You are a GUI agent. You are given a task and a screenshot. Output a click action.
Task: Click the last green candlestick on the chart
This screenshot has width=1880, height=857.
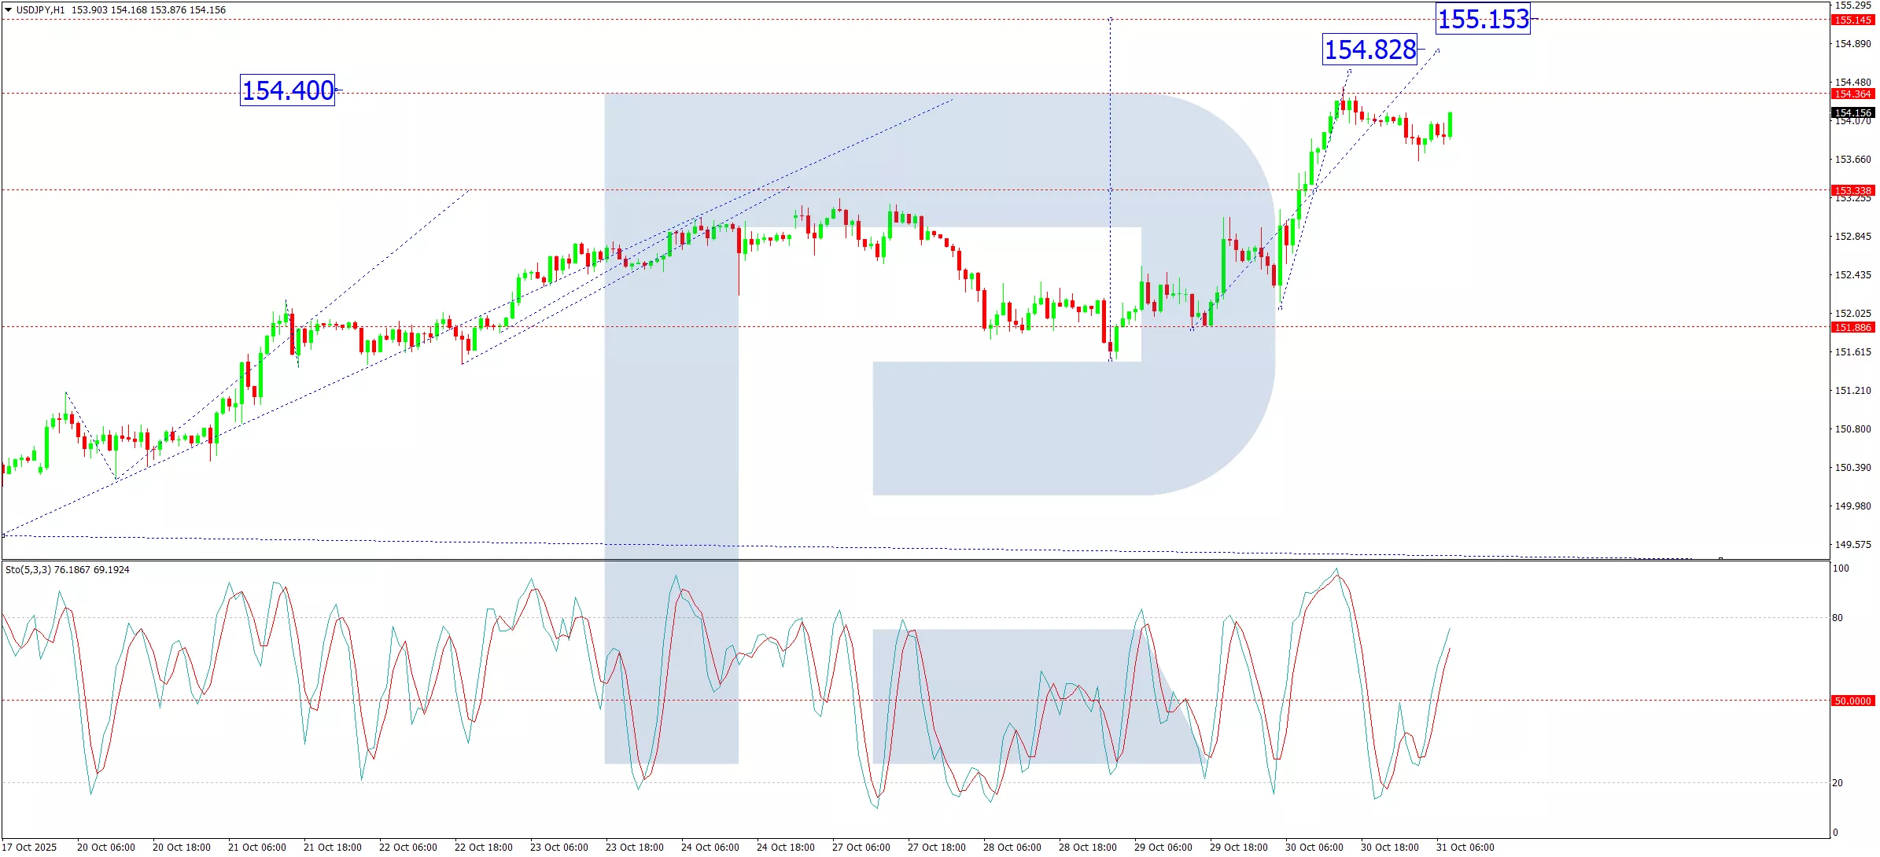(x=1450, y=125)
